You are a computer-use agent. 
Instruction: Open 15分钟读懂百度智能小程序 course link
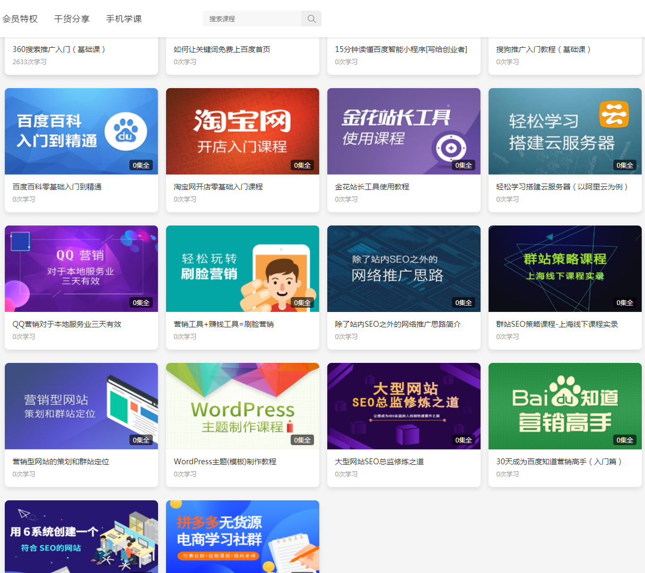click(401, 49)
